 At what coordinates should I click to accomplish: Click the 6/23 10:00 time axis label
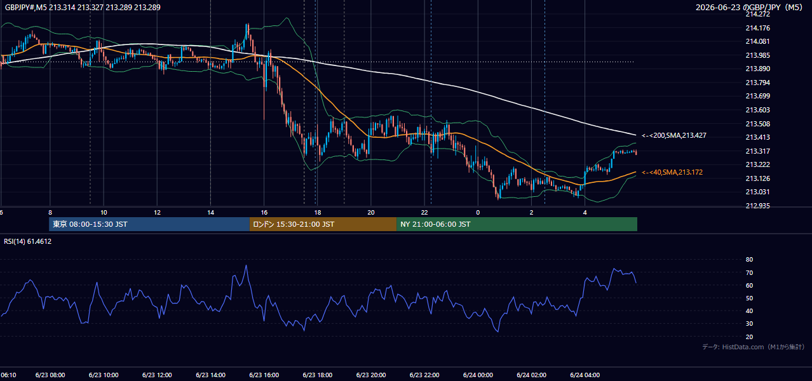pyautogui.click(x=103, y=375)
